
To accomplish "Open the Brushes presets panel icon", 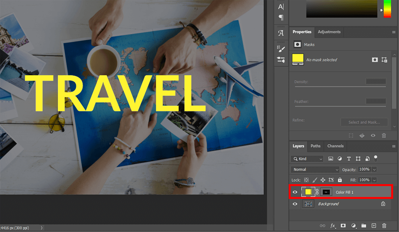I will [x=281, y=60].
